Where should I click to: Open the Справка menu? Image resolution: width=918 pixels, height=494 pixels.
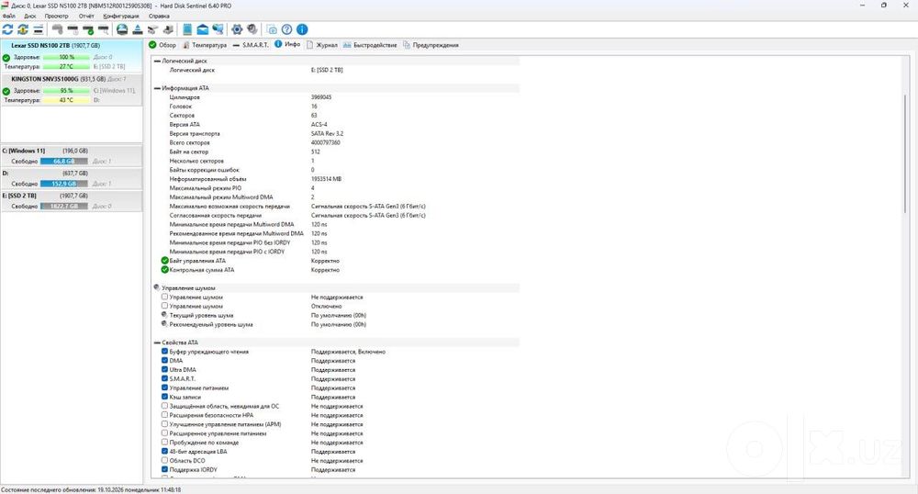tap(159, 16)
